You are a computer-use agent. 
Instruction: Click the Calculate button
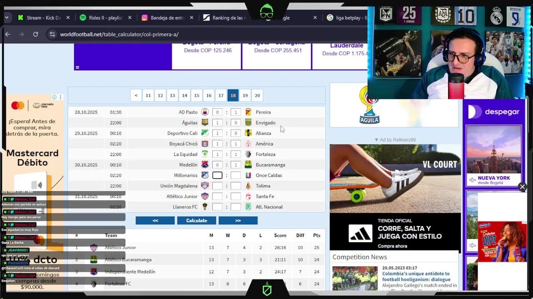(x=197, y=221)
